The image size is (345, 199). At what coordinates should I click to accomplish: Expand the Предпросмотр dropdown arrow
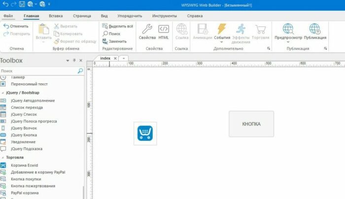pos(288,42)
